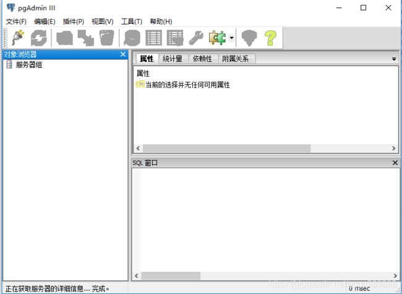Click the 属性 column header in the properties list
The height and width of the screenshot is (294, 402).
pos(143,73)
